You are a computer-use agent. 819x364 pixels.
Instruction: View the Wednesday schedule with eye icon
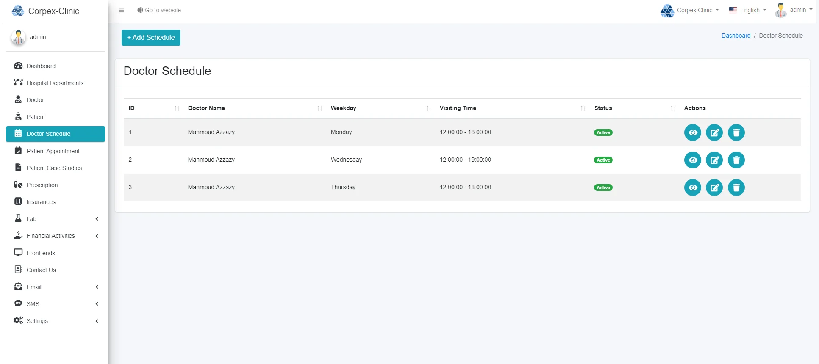[692, 160]
